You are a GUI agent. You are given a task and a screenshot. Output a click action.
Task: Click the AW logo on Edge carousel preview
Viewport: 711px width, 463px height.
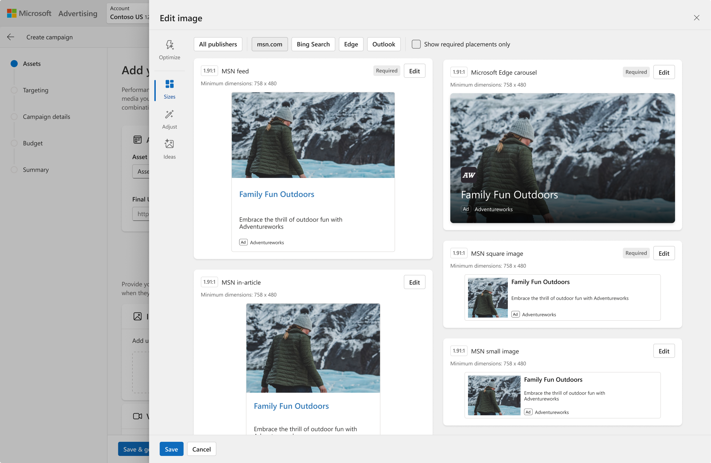[x=469, y=175]
